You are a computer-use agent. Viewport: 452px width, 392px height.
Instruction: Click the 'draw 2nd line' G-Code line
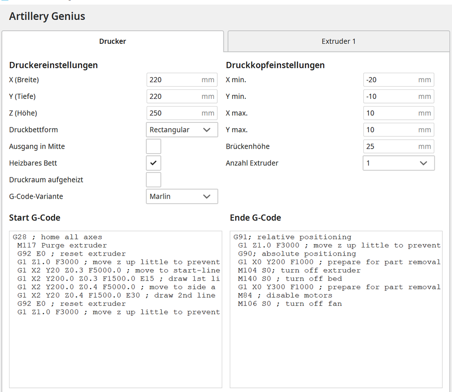116,296
